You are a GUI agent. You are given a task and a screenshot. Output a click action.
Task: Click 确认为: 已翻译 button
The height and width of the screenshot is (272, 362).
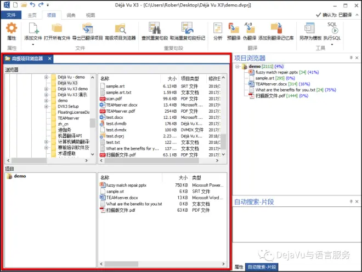coord(334,15)
